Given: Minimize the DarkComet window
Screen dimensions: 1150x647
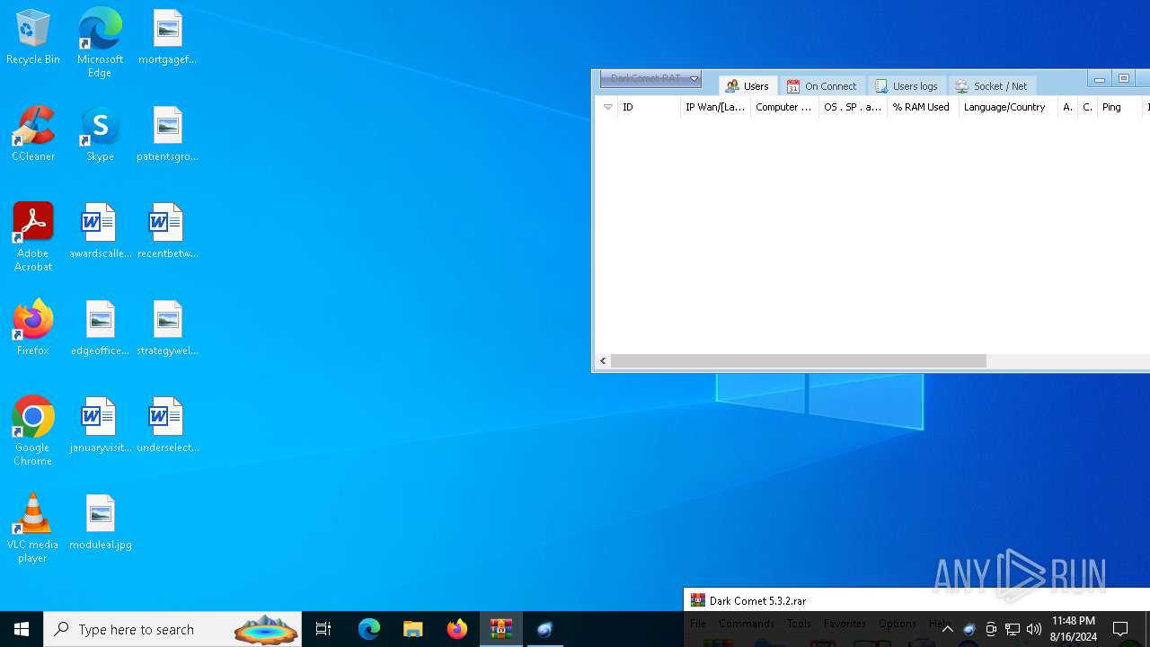Looking at the screenshot, I should (x=1099, y=79).
